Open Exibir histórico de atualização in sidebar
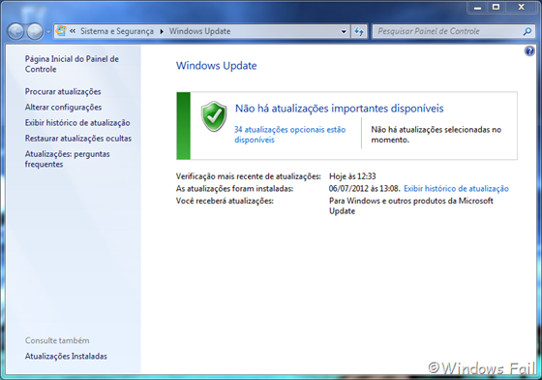This screenshot has width=542, height=380. click(77, 123)
